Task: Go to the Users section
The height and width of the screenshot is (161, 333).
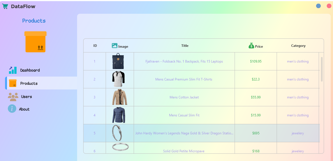Action: click(26, 96)
